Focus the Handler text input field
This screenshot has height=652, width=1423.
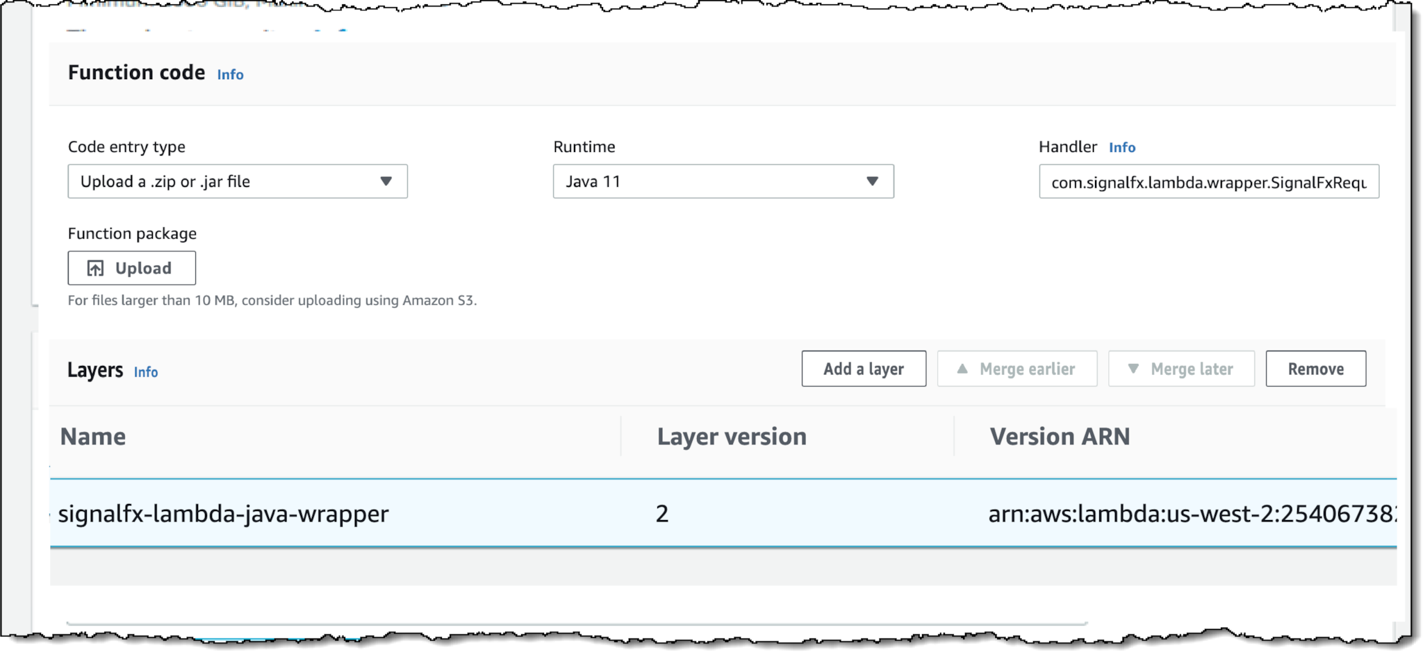pos(1209,181)
